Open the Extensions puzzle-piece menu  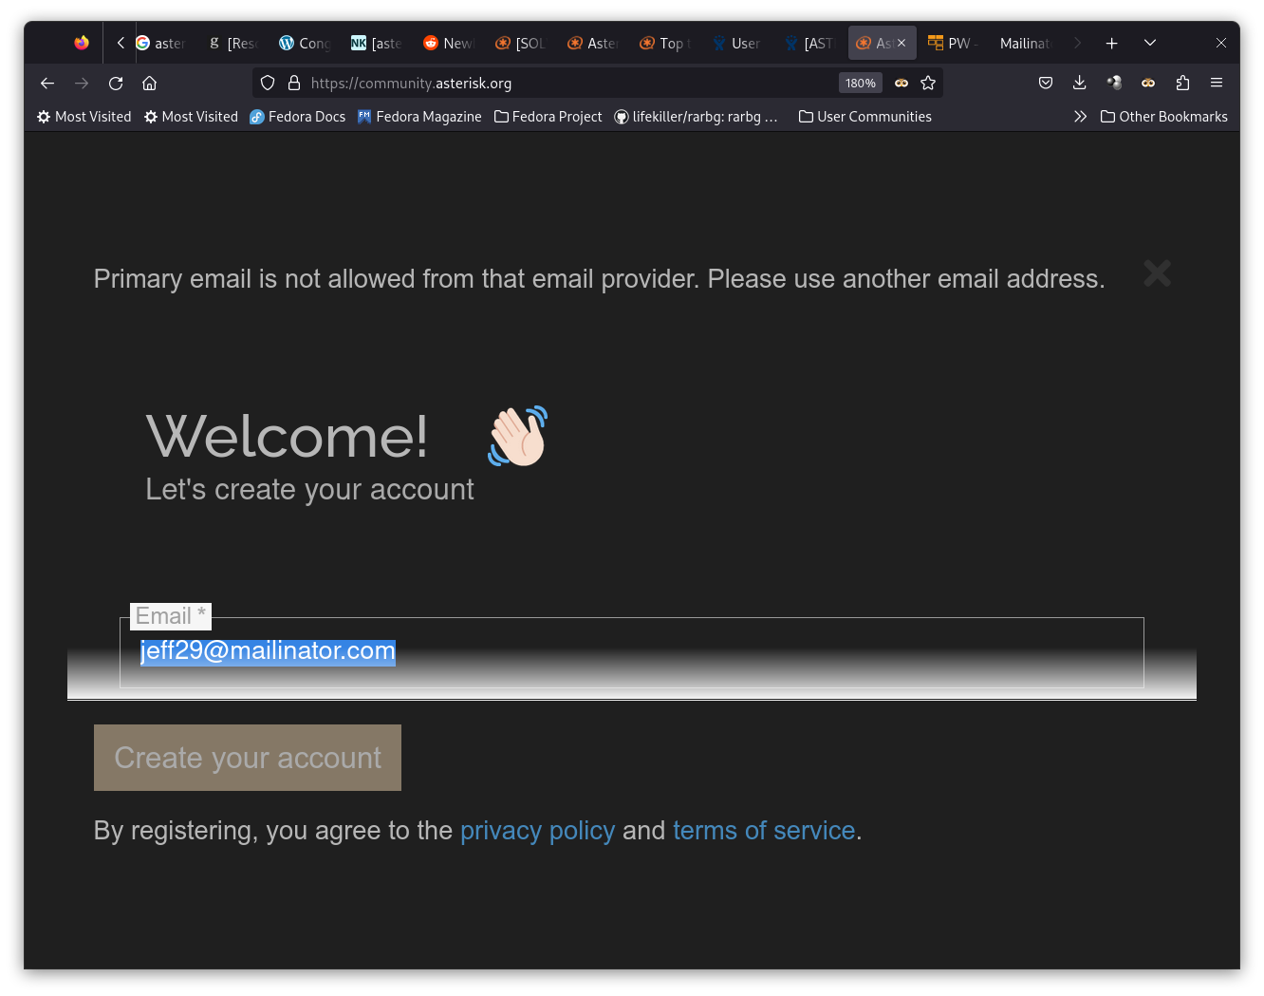(x=1182, y=84)
